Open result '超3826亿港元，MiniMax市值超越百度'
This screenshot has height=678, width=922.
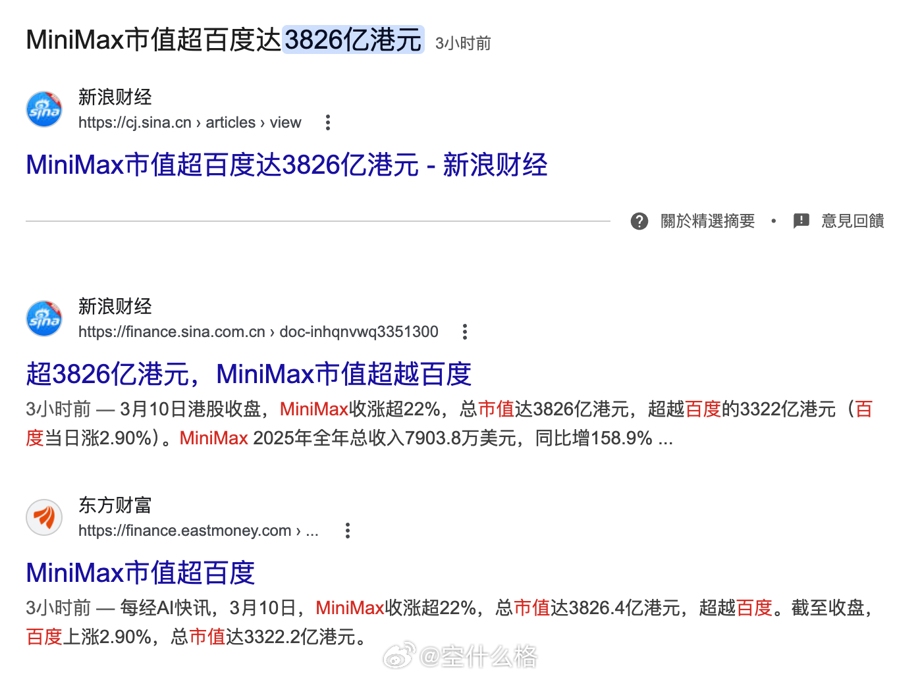tap(248, 374)
